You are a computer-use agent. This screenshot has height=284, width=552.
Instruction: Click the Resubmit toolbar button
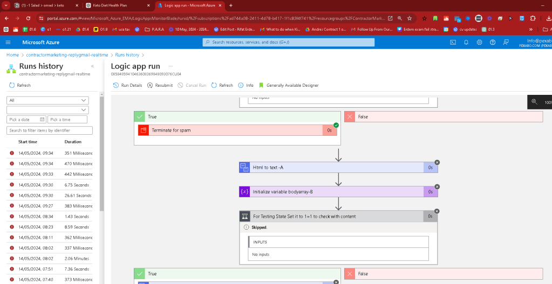tap(160, 85)
